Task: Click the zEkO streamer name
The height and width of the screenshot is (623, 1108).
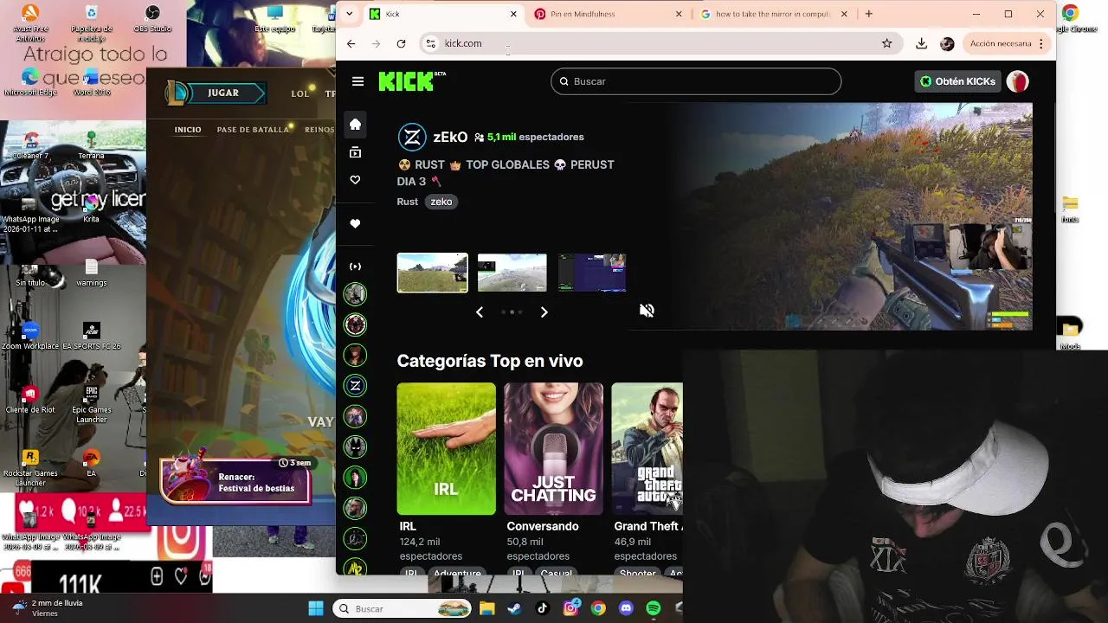Action: point(450,137)
